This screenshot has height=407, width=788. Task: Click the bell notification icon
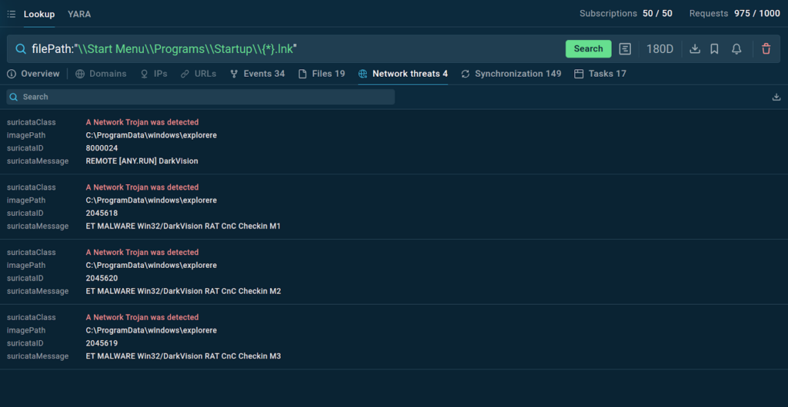(x=736, y=49)
